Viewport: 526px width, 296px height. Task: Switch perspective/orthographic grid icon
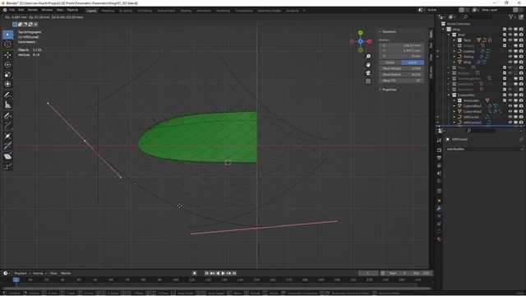point(368,81)
